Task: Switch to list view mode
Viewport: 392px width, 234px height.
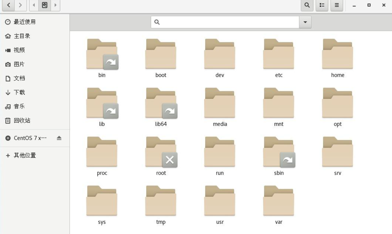Action: tap(322, 5)
